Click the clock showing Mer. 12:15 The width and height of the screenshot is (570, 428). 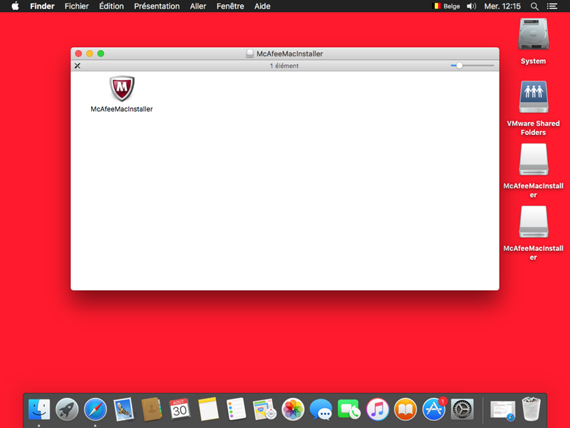502,6
